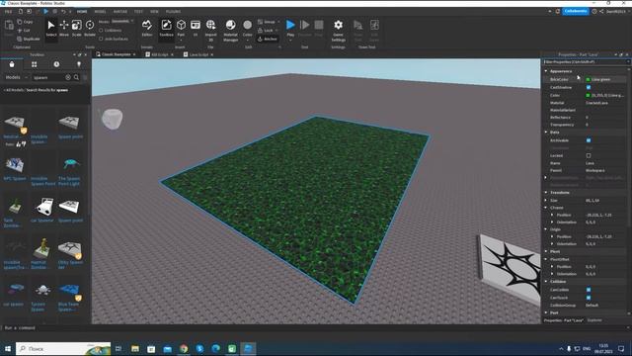Image resolution: width=632 pixels, height=356 pixels.
Task: Open the AVATAR ribbon tab
Action: tap(120, 12)
